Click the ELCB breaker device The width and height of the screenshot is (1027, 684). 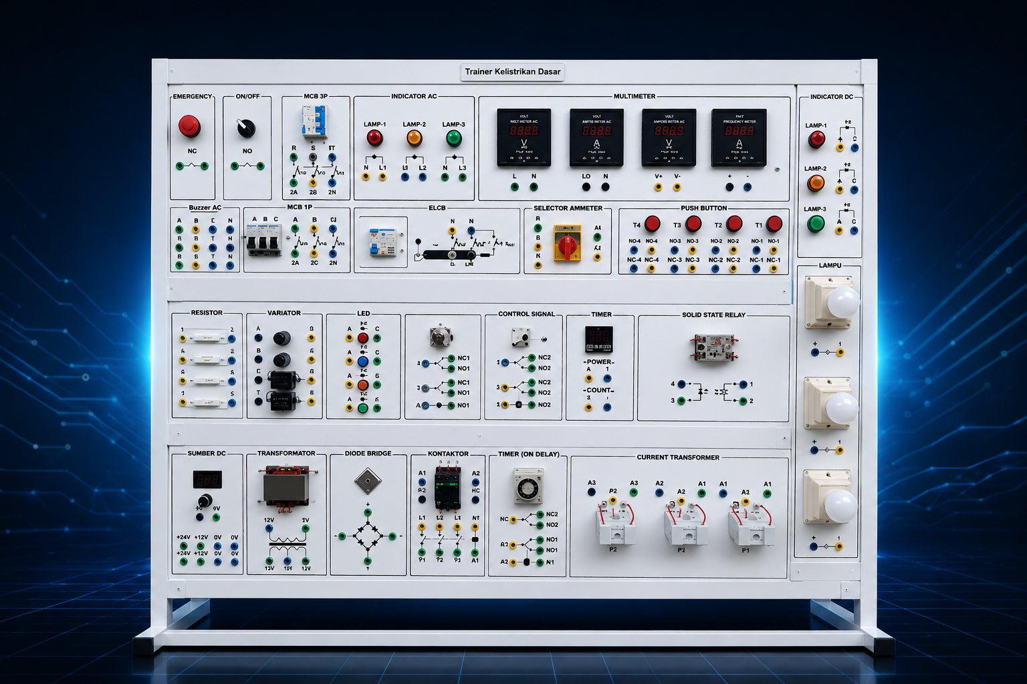(383, 242)
